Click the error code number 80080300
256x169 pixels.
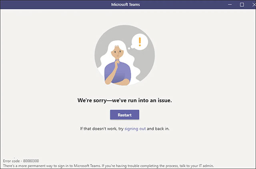(x=31, y=161)
